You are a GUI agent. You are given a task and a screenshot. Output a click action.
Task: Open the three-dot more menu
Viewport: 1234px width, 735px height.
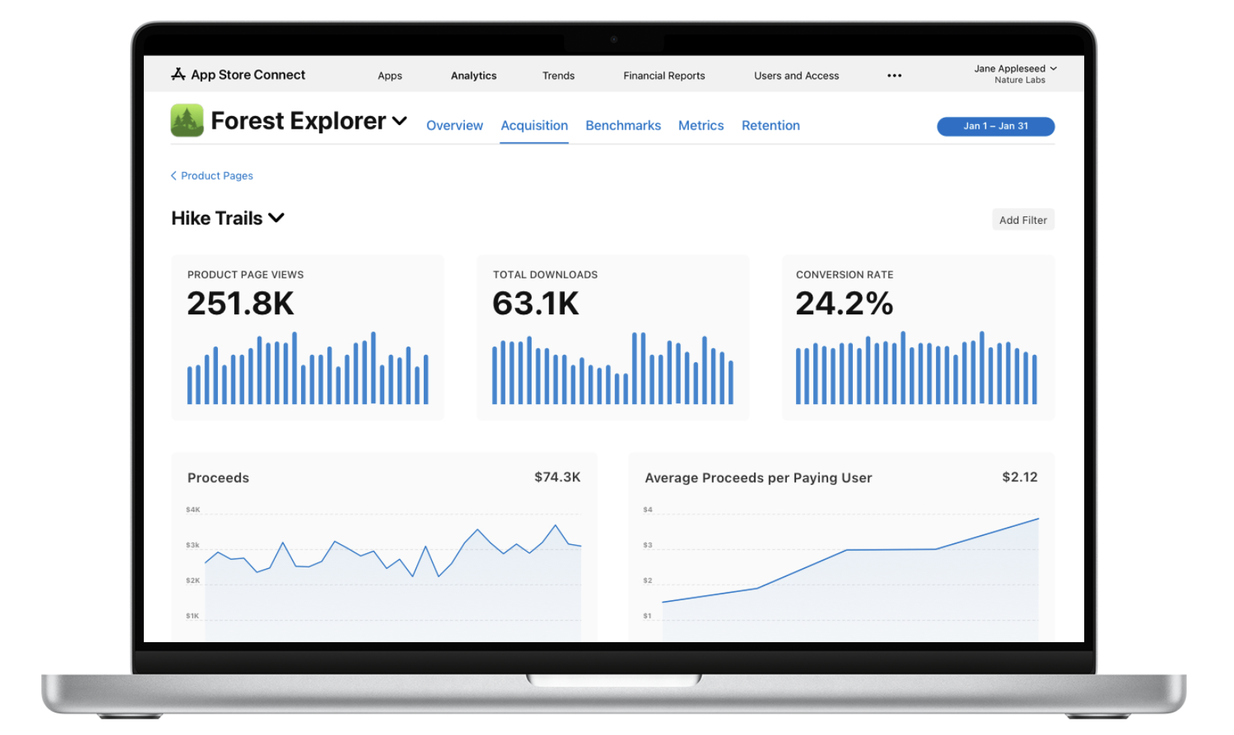tap(894, 76)
